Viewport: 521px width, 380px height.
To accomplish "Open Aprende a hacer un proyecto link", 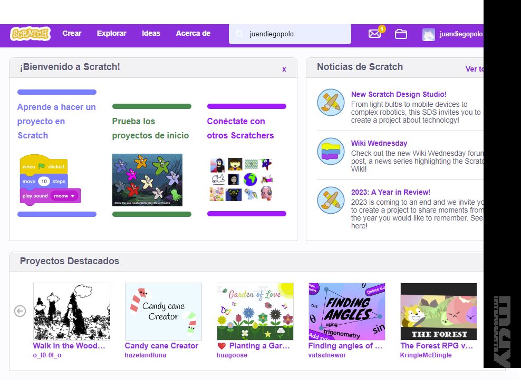I will (56, 121).
